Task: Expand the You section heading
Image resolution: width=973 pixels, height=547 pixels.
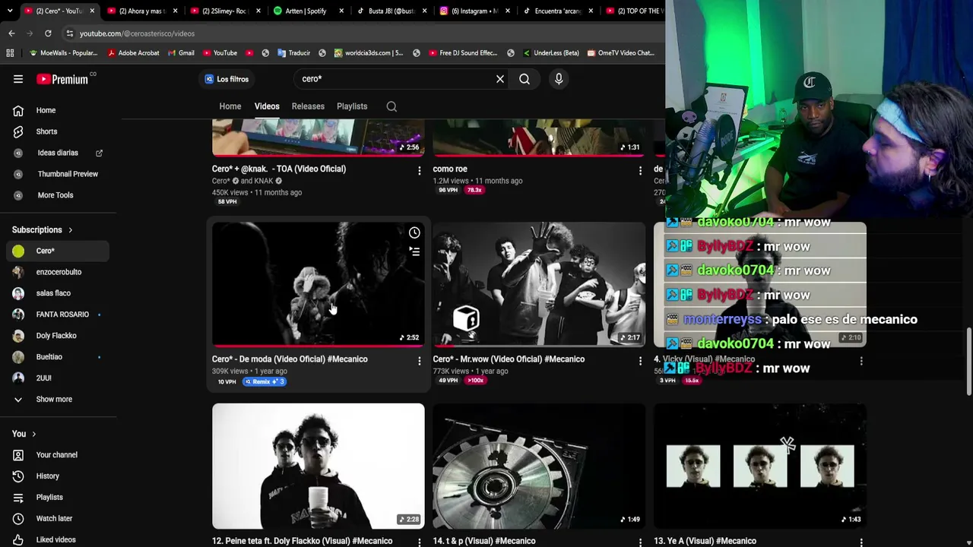Action: [x=24, y=434]
